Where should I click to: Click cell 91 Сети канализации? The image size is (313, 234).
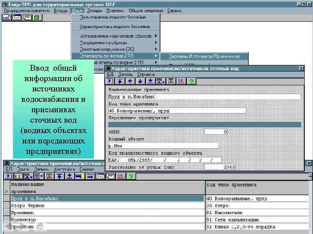[x=257, y=220]
